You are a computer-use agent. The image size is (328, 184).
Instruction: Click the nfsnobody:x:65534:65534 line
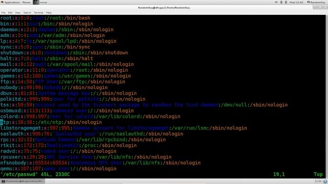click(100, 163)
